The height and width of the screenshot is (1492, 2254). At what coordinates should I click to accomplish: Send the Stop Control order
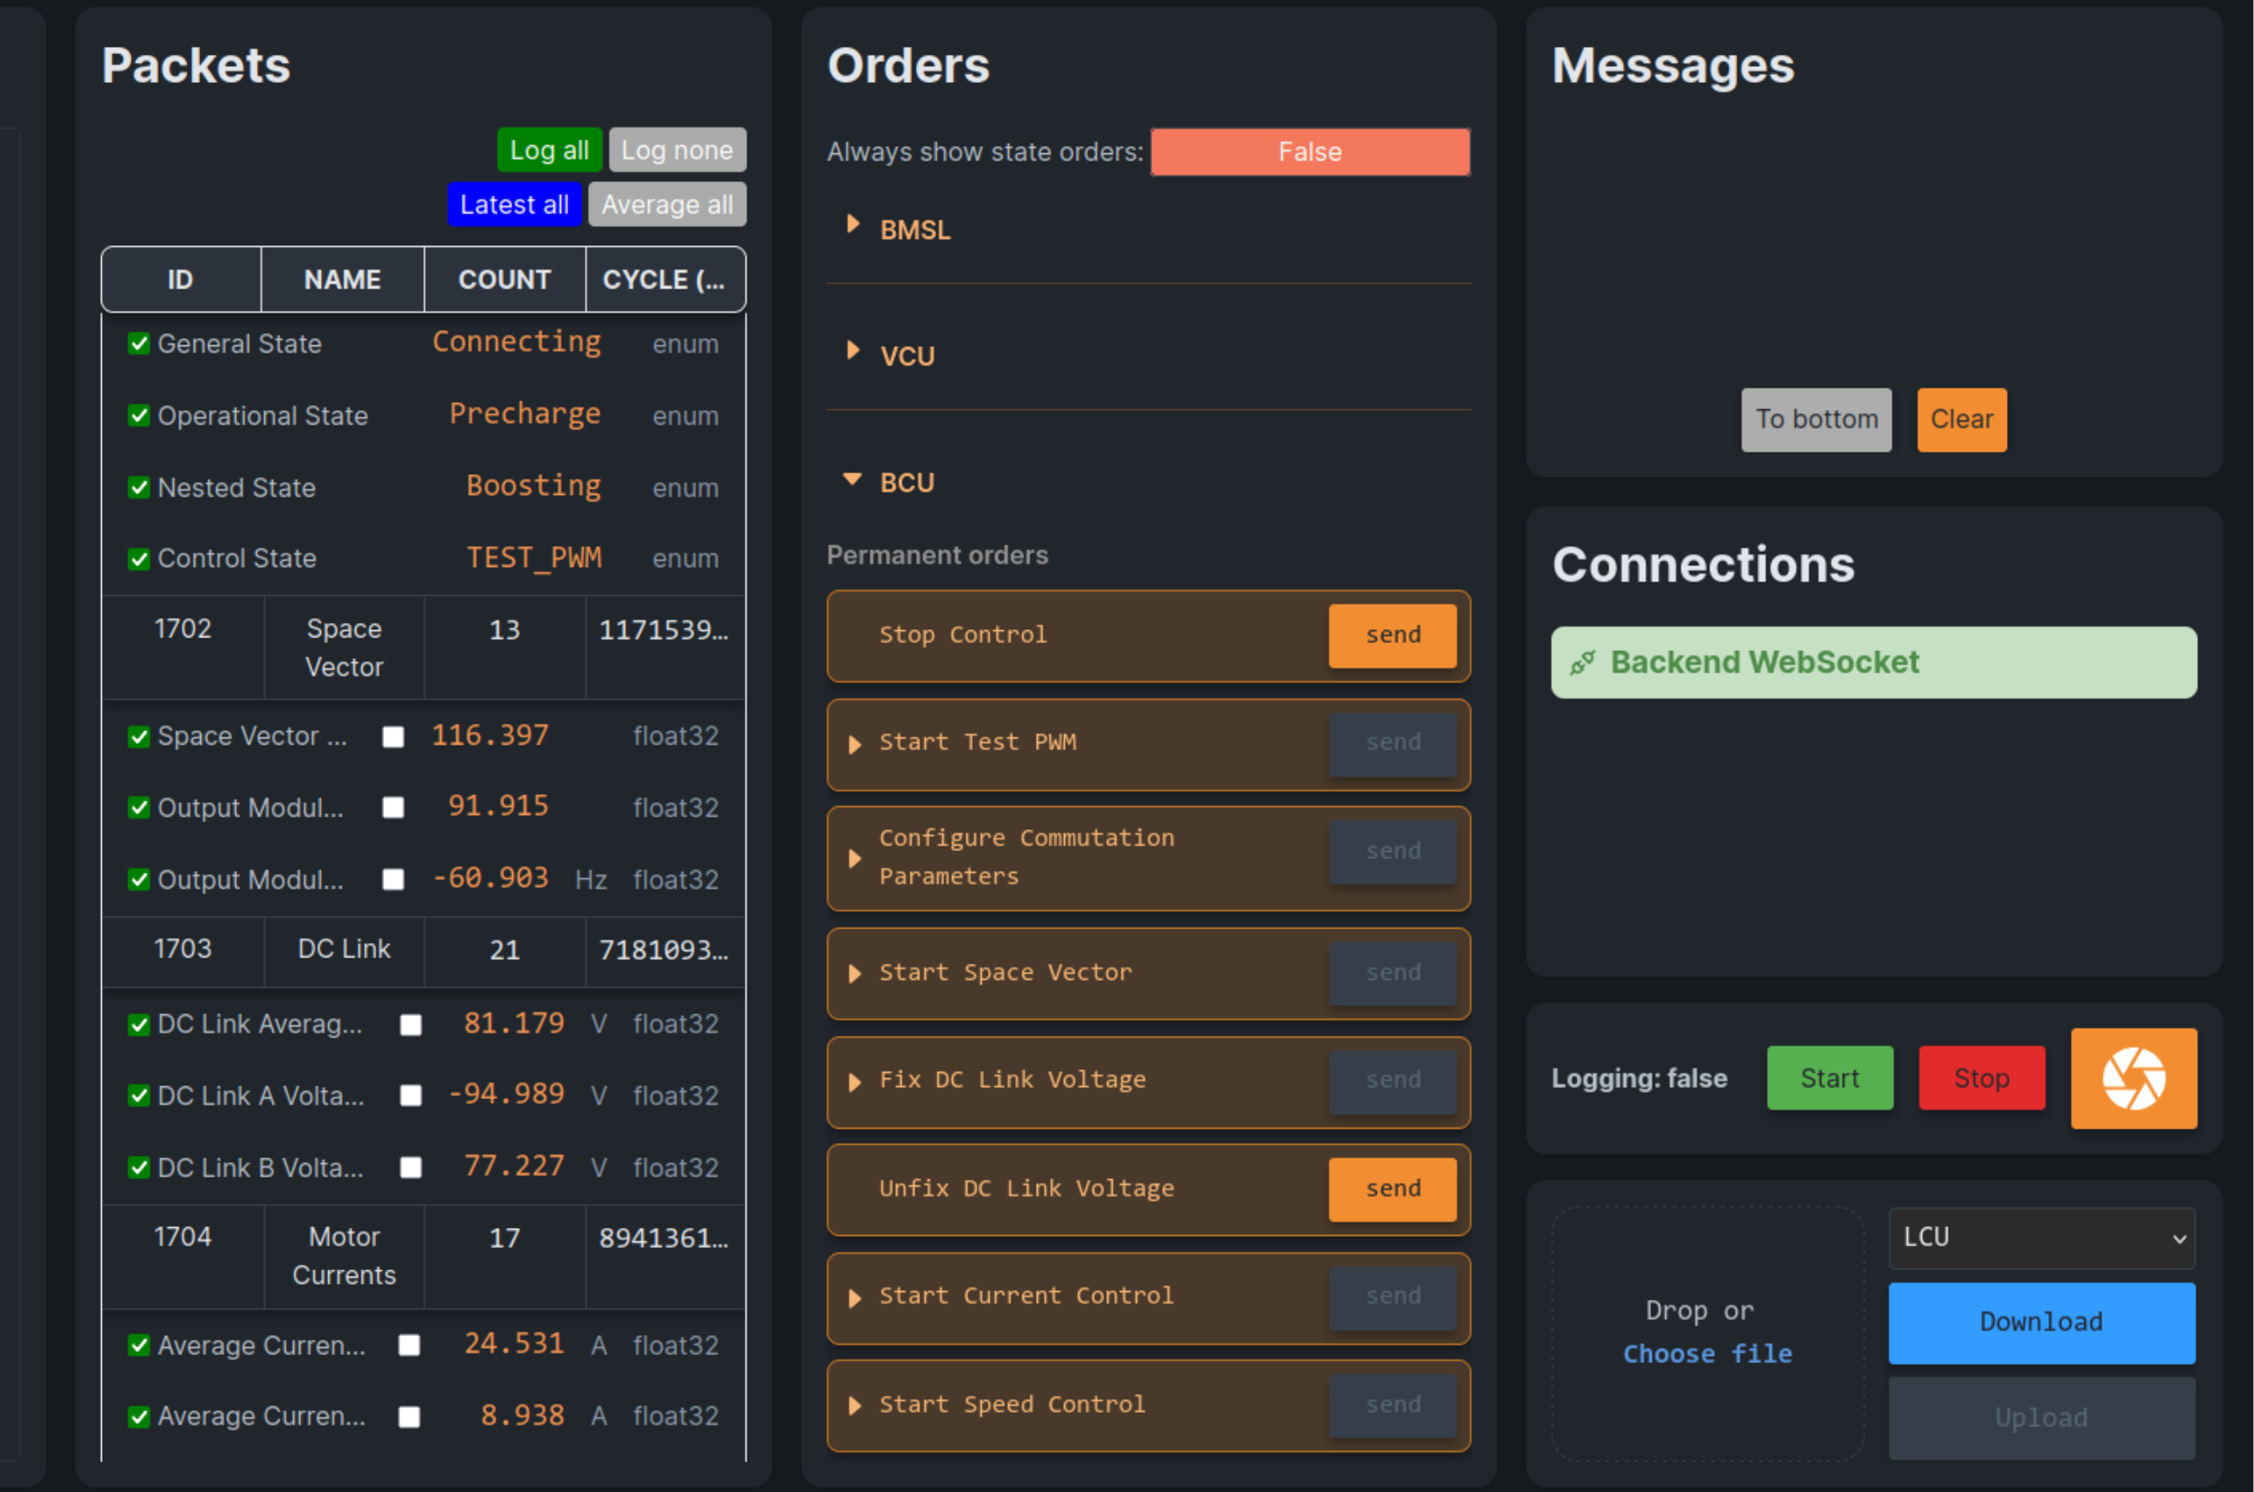(x=1392, y=636)
